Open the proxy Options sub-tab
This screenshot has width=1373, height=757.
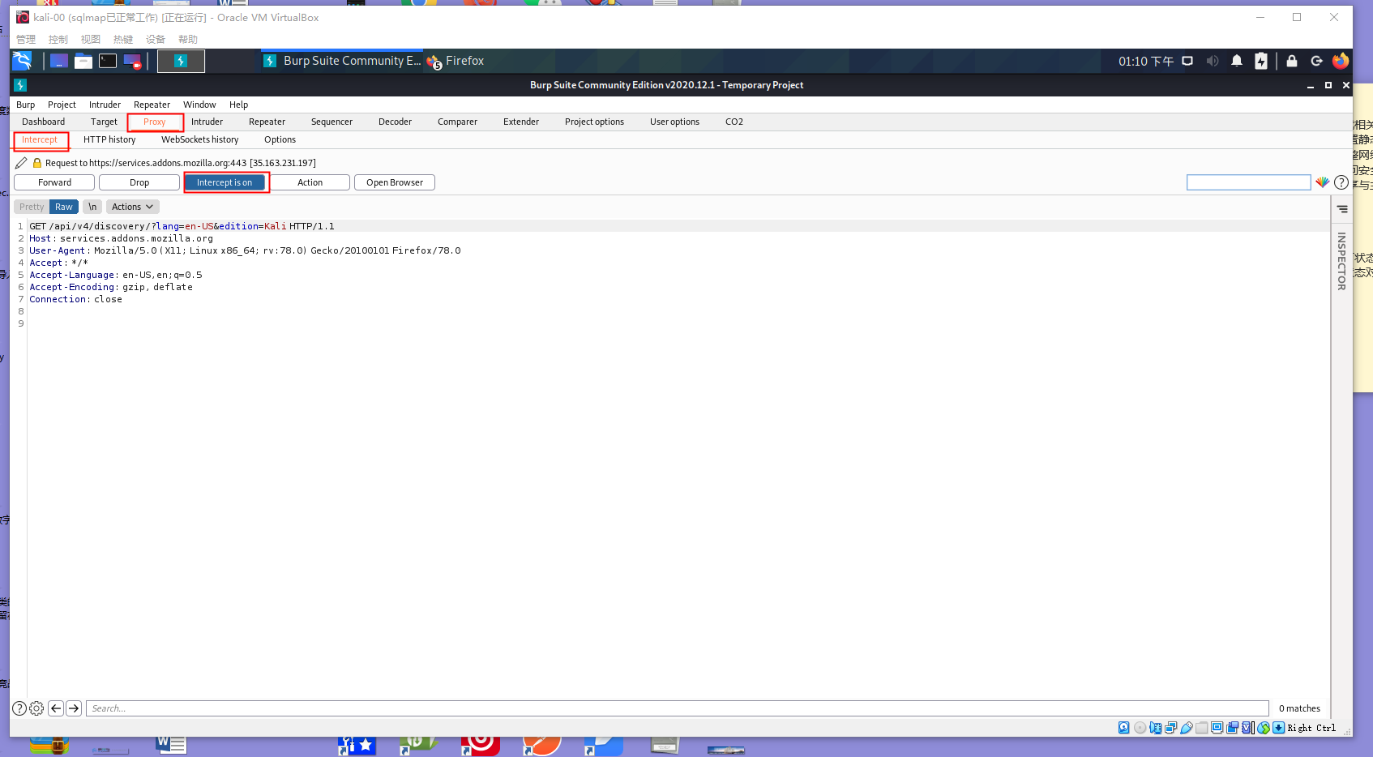pyautogui.click(x=280, y=139)
